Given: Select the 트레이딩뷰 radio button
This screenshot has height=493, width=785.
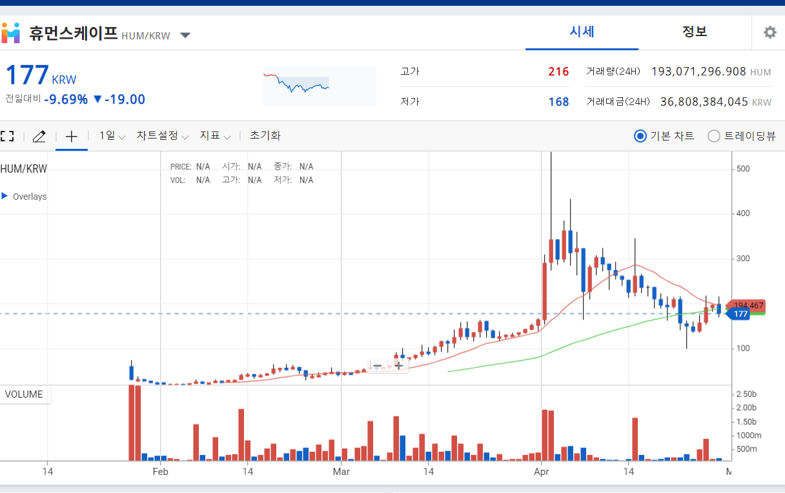Looking at the screenshot, I should pos(714,136).
